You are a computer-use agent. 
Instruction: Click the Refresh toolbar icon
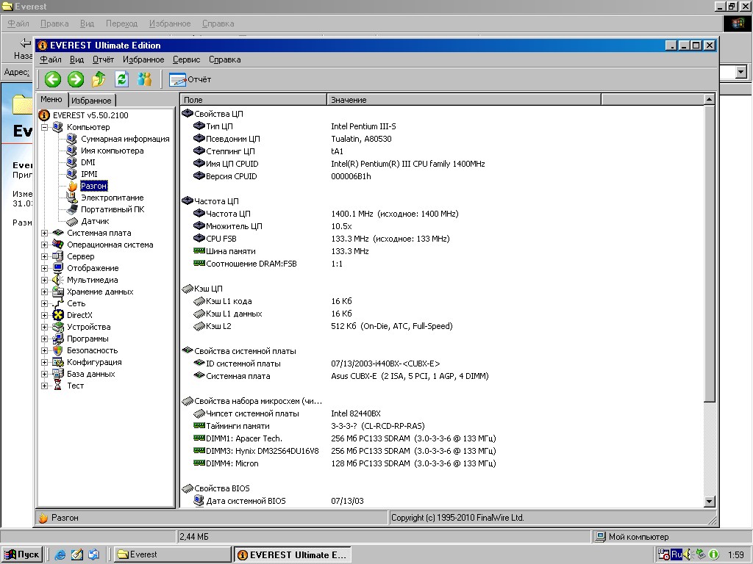121,79
